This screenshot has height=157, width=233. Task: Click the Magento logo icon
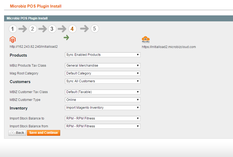pyautogui.click(x=13, y=40)
